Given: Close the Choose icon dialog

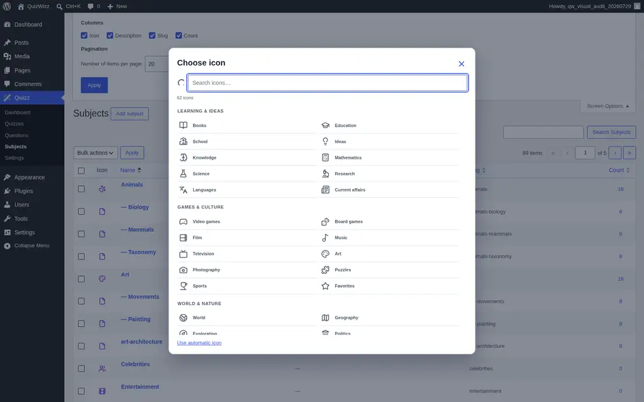Looking at the screenshot, I should [461, 63].
